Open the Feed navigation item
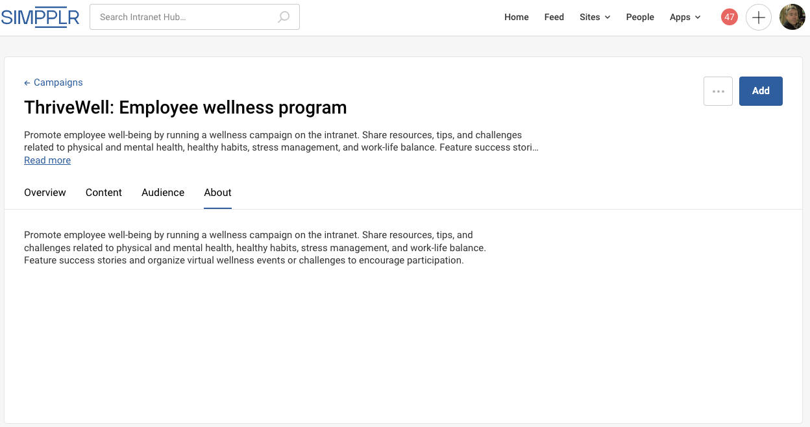The width and height of the screenshot is (810, 427). click(x=554, y=18)
